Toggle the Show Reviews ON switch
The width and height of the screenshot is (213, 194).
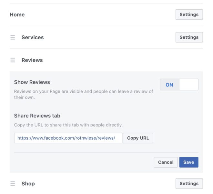[x=179, y=85]
